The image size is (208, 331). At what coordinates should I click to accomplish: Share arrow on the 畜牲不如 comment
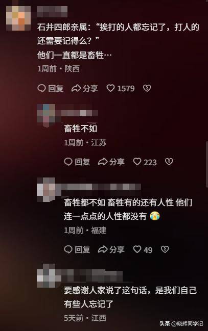coord(103,162)
